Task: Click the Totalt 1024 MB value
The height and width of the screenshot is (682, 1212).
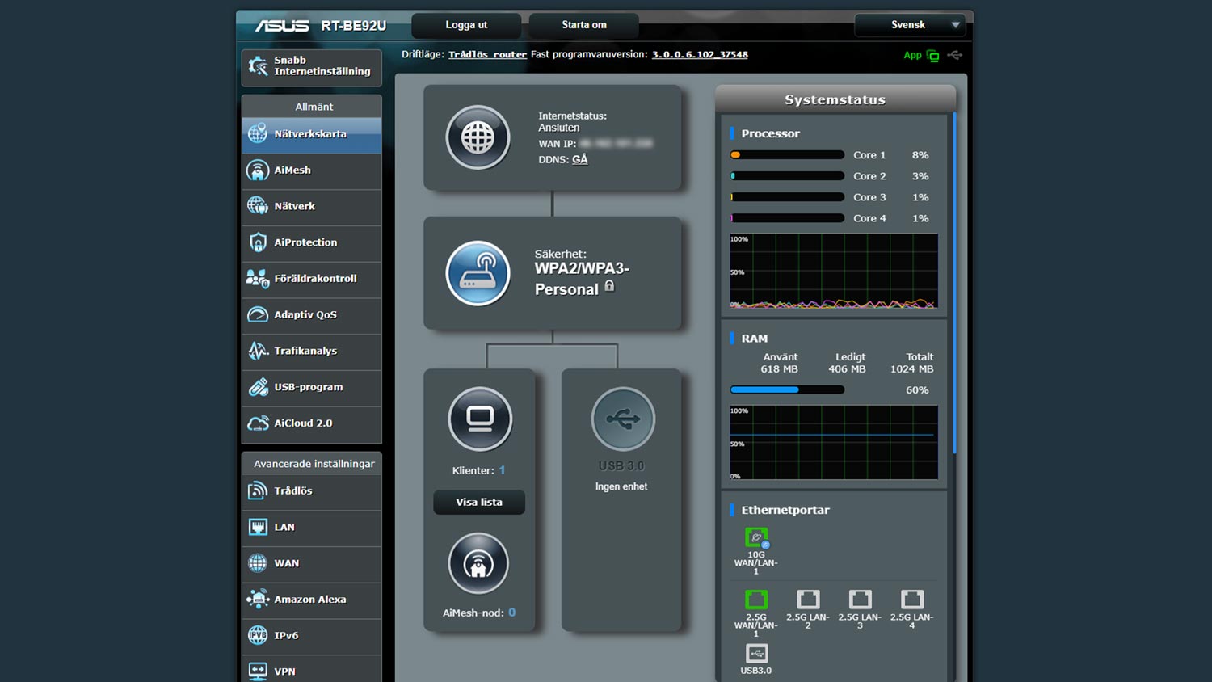Action: pos(911,369)
